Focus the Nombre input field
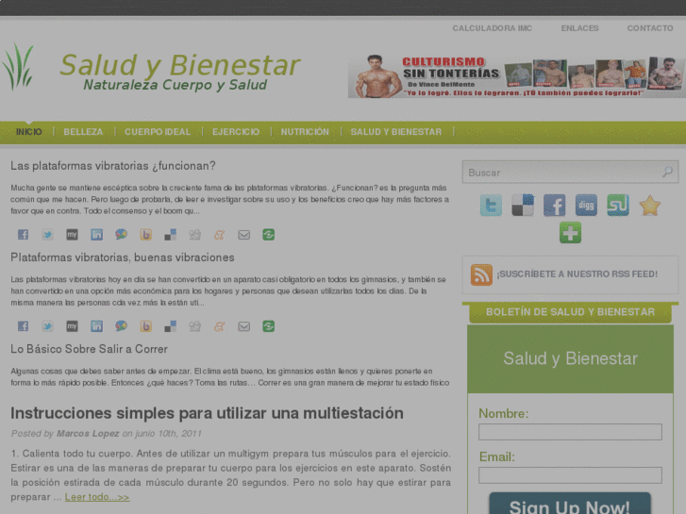This screenshot has width=686, height=514. 570,432
